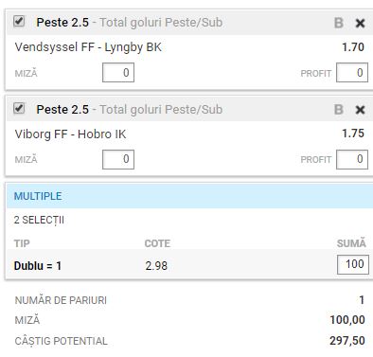This screenshot has height=357, width=373.
Task: Click the 2.98 combined odds value
Action: [156, 266]
